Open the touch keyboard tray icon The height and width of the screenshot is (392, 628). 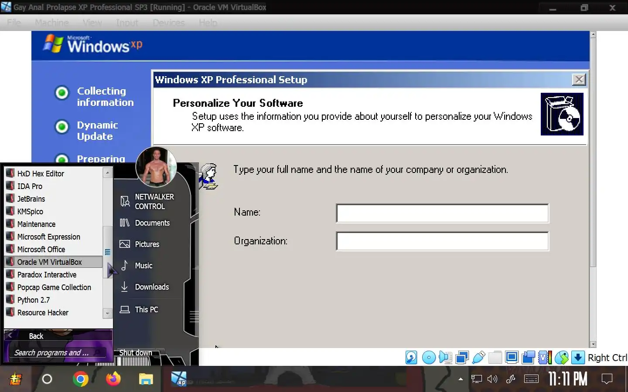pos(531,379)
